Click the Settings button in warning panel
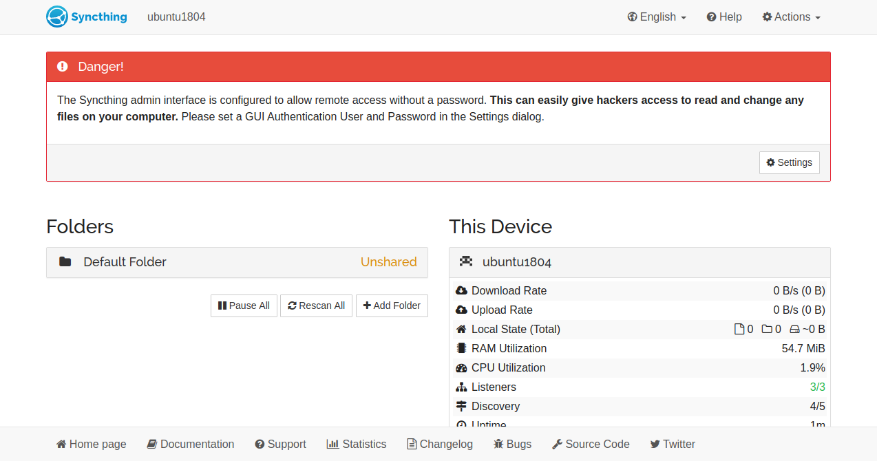Image resolution: width=877 pixels, height=461 pixels. (x=790, y=162)
